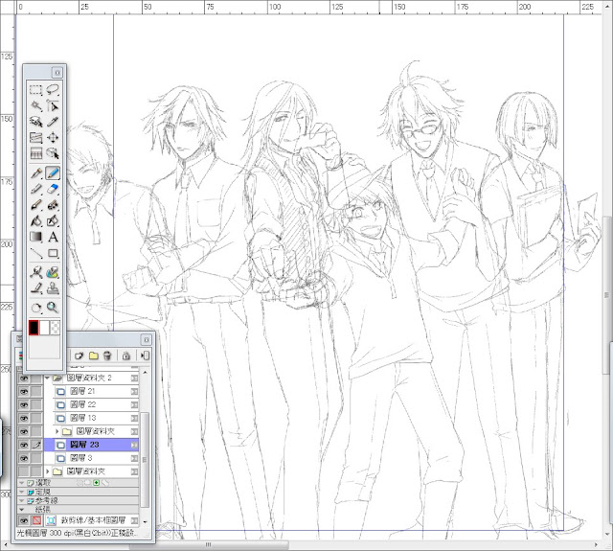This screenshot has height=551, width=613.
Task: Select the Magic Wand tool
Action: pyautogui.click(x=36, y=106)
